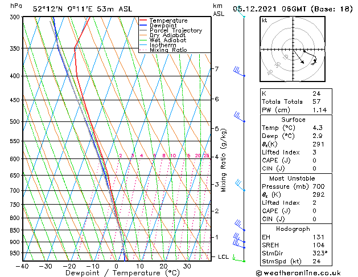Click the '700' pressure level label
Viewport: 358px width, 277px height.
tap(16, 190)
